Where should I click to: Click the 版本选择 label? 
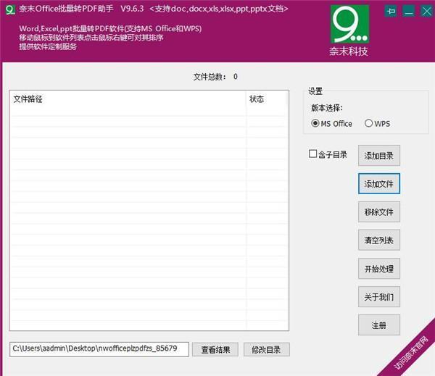click(x=327, y=108)
